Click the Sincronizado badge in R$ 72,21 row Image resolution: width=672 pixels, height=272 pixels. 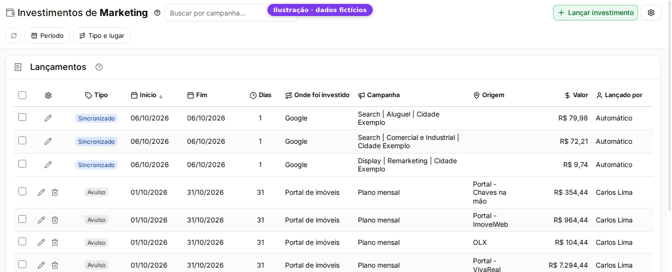(x=96, y=141)
